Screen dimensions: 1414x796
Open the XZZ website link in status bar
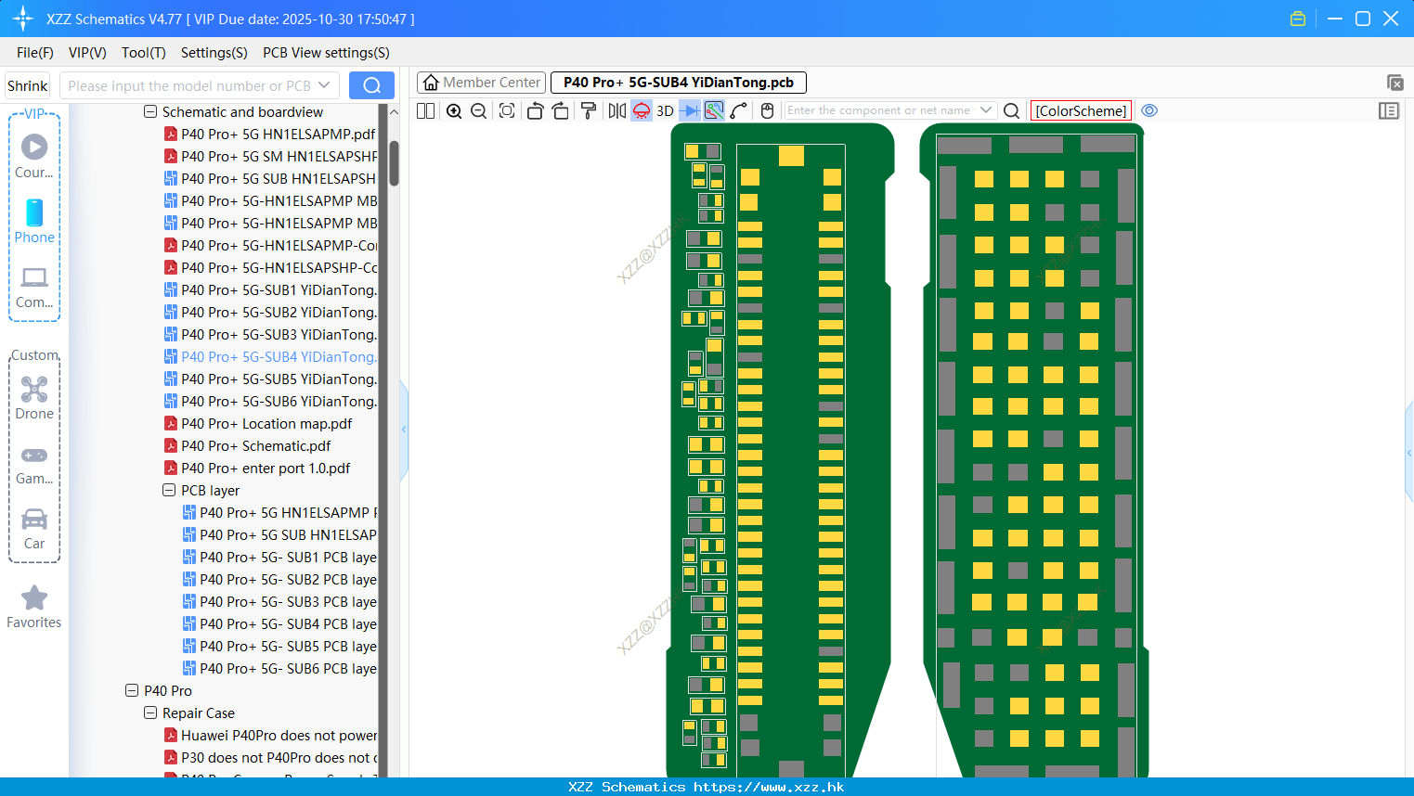(x=769, y=787)
